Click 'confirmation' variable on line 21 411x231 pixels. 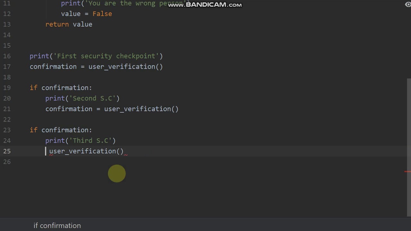[x=69, y=109]
